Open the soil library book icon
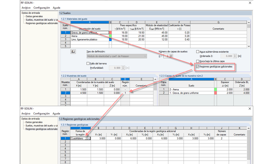The height and width of the screenshot is (164, 273). (x=73, y=51)
